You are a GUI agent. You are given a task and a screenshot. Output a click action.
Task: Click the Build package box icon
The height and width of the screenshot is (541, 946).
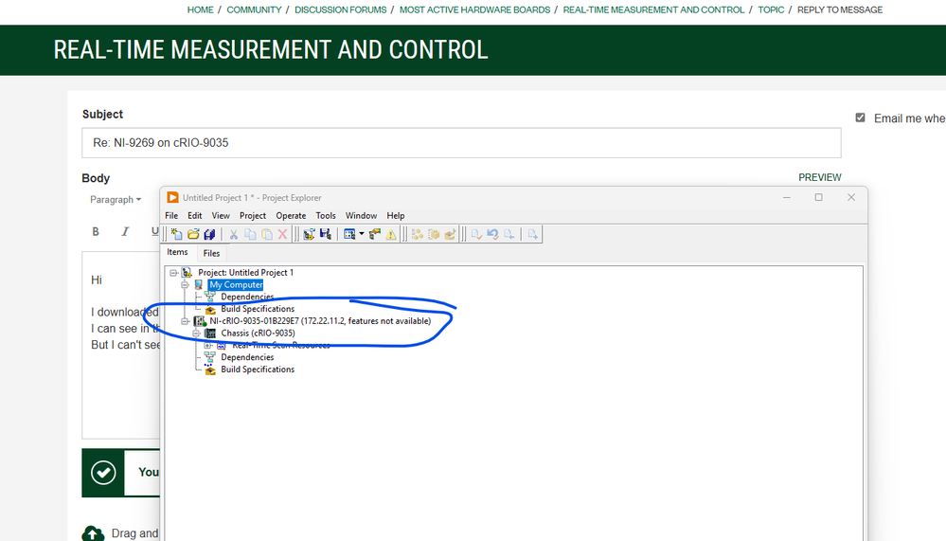point(433,234)
